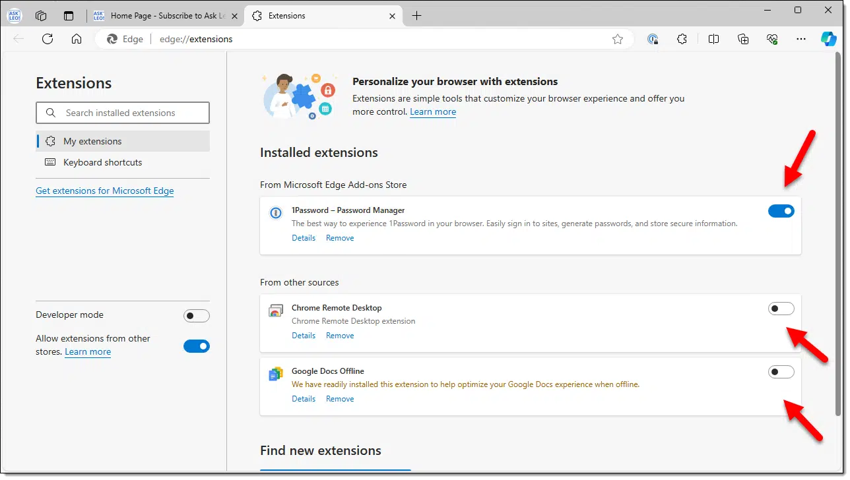Add this page to favorites star
Image resolution: width=850 pixels, height=480 pixels.
(618, 39)
